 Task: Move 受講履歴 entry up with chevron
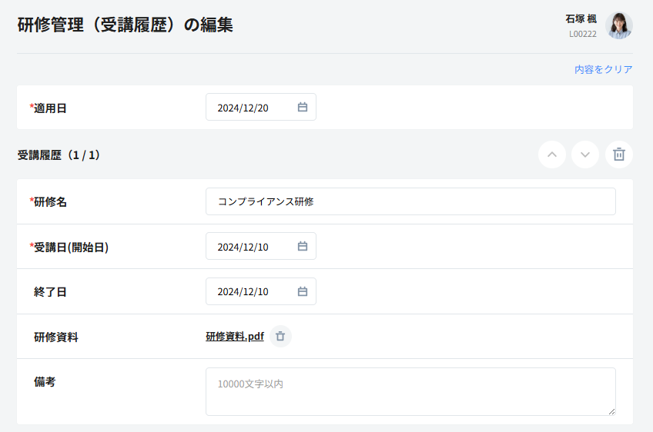point(551,155)
